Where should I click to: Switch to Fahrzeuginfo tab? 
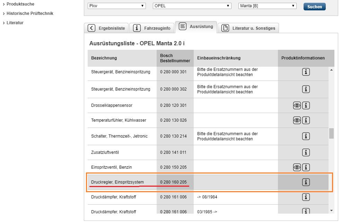[x=152, y=28]
